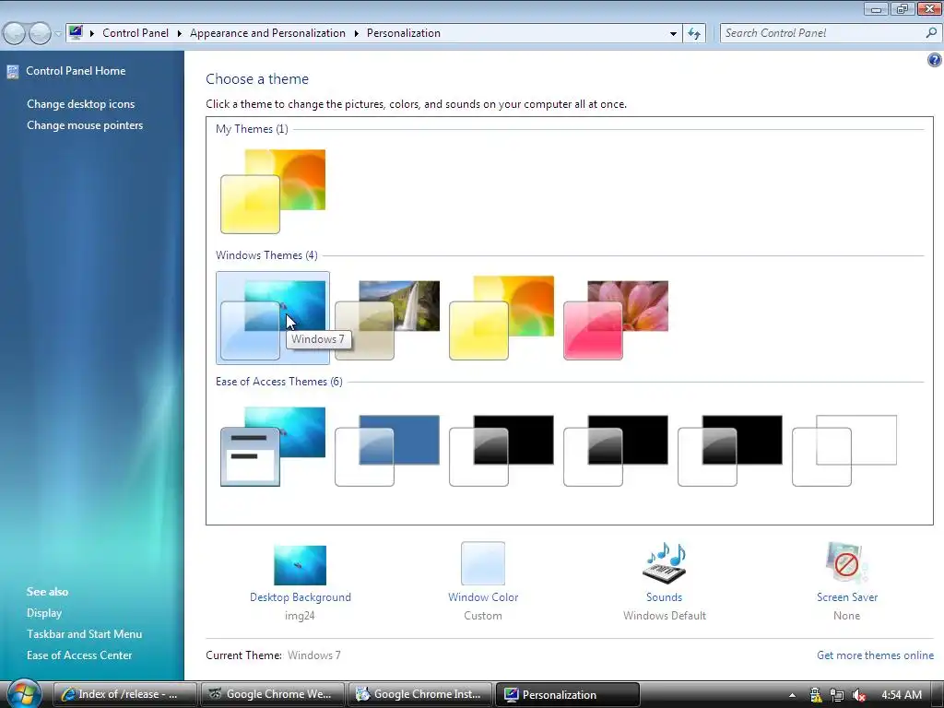The image size is (944, 708).
Task: Select the white high contrast theme
Action: tap(844, 450)
